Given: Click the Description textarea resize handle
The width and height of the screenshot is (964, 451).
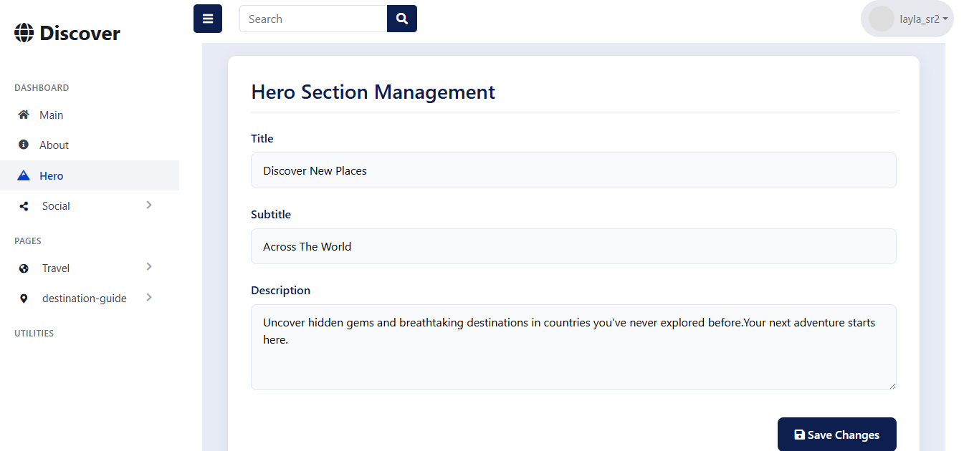Looking at the screenshot, I should [x=892, y=386].
